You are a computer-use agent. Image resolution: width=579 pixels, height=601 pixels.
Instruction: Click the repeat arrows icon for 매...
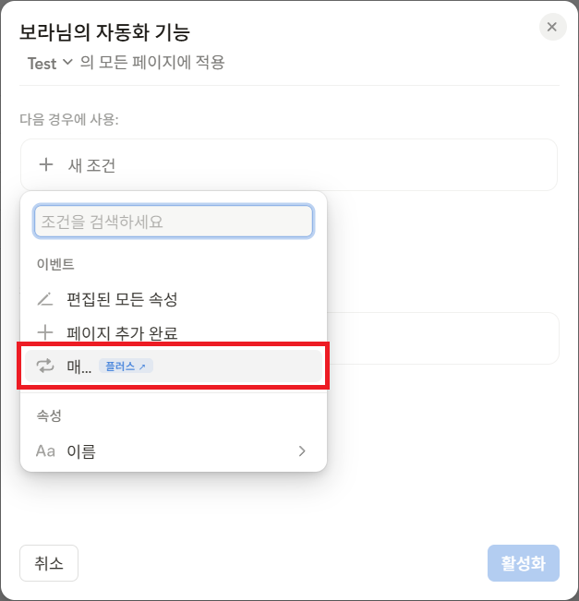[45, 366]
